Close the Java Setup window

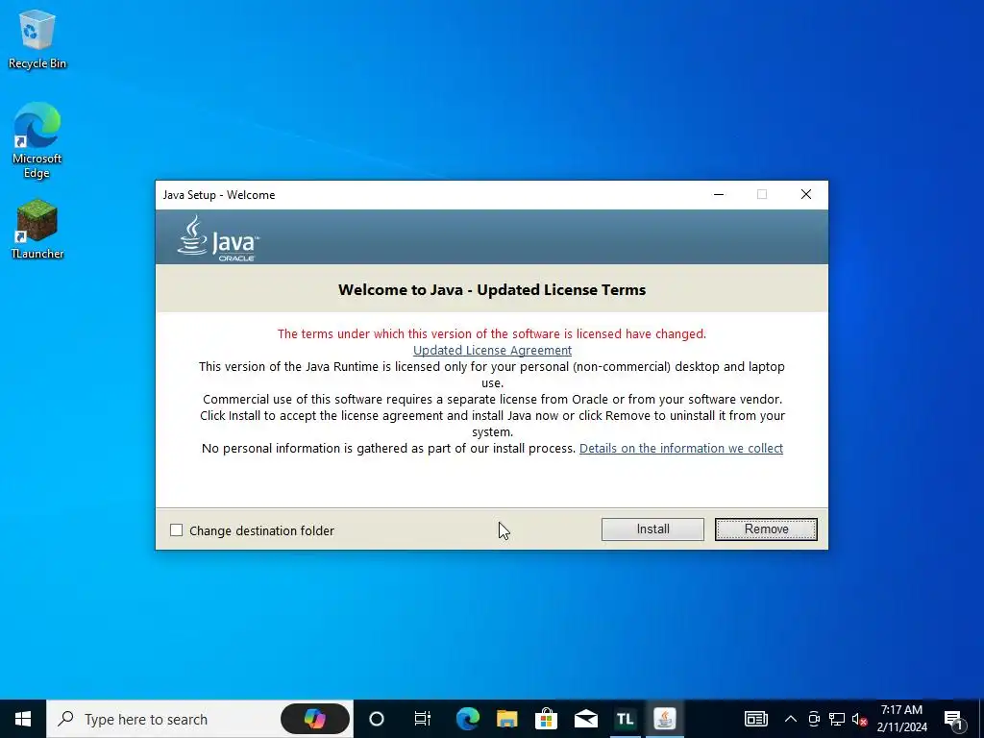coord(806,194)
